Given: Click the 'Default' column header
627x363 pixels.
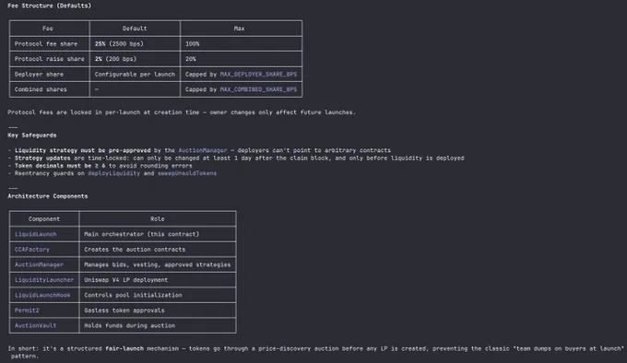Looking at the screenshot, I should tap(135, 29).
